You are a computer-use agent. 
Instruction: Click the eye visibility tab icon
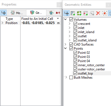click(51, 13)
